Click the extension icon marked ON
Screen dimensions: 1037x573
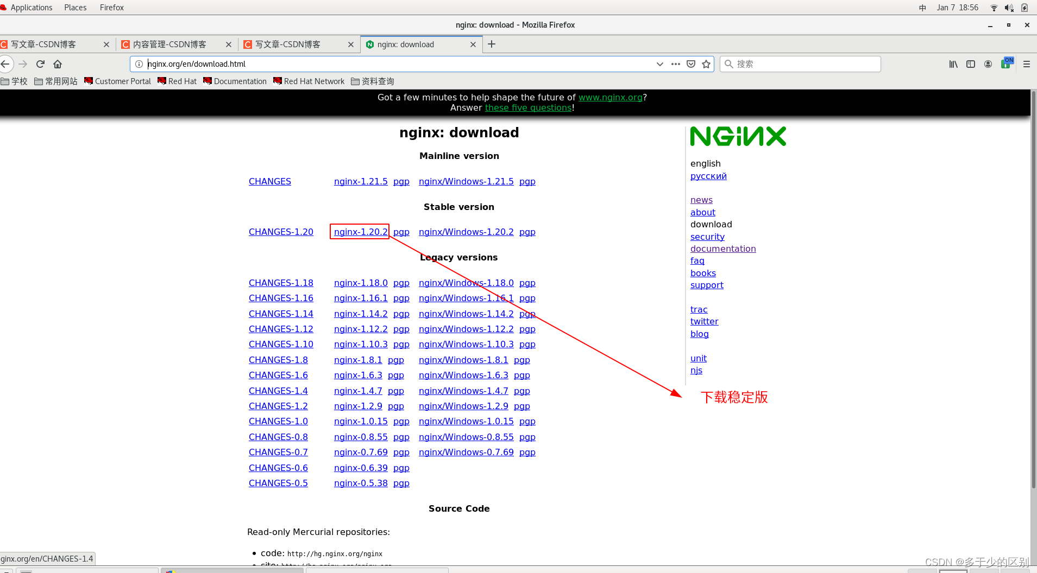tap(1007, 63)
